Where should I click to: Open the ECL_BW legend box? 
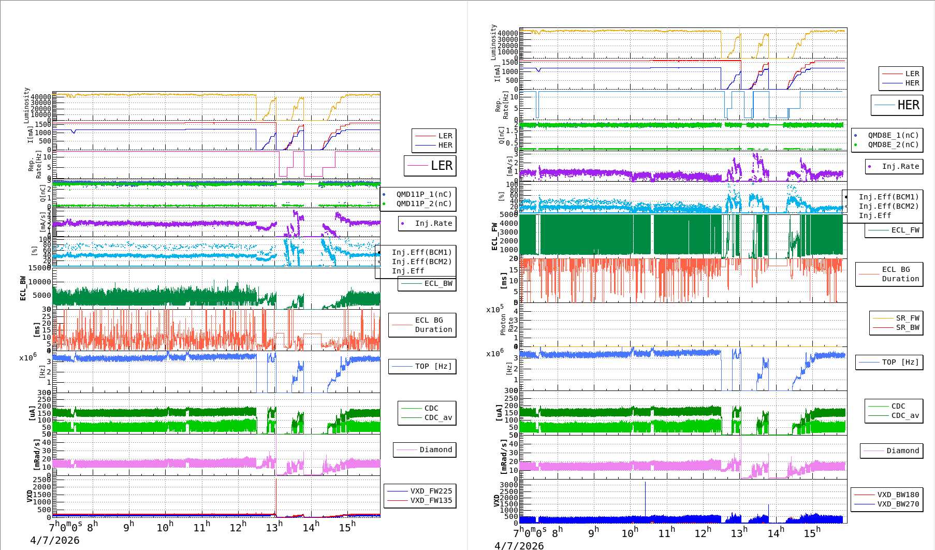coord(427,284)
